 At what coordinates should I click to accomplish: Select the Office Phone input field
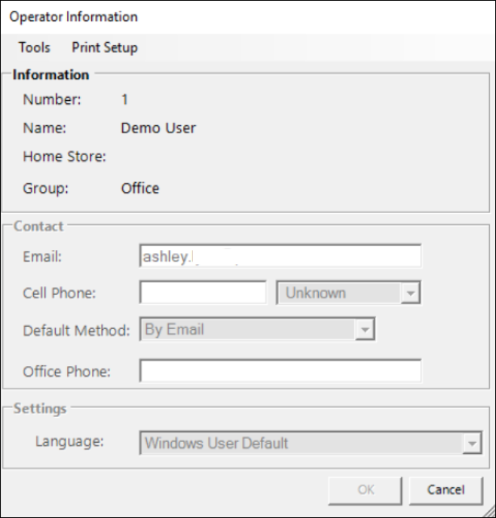point(280,371)
